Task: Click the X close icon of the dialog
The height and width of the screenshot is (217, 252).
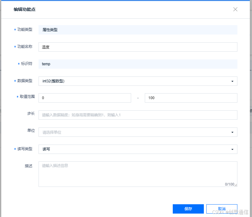Action: pyautogui.click(x=235, y=9)
